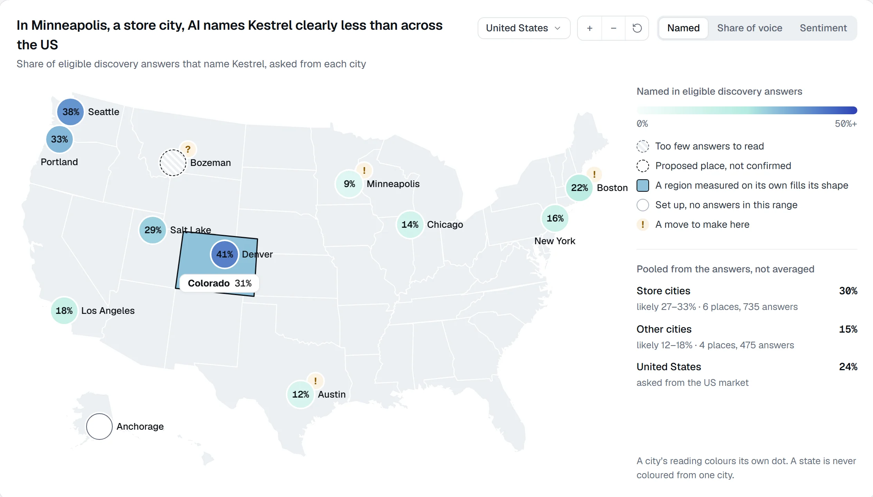
Task: Click the 'likely 12–18% · 4 places, 475 answers' text
Action: click(x=715, y=345)
